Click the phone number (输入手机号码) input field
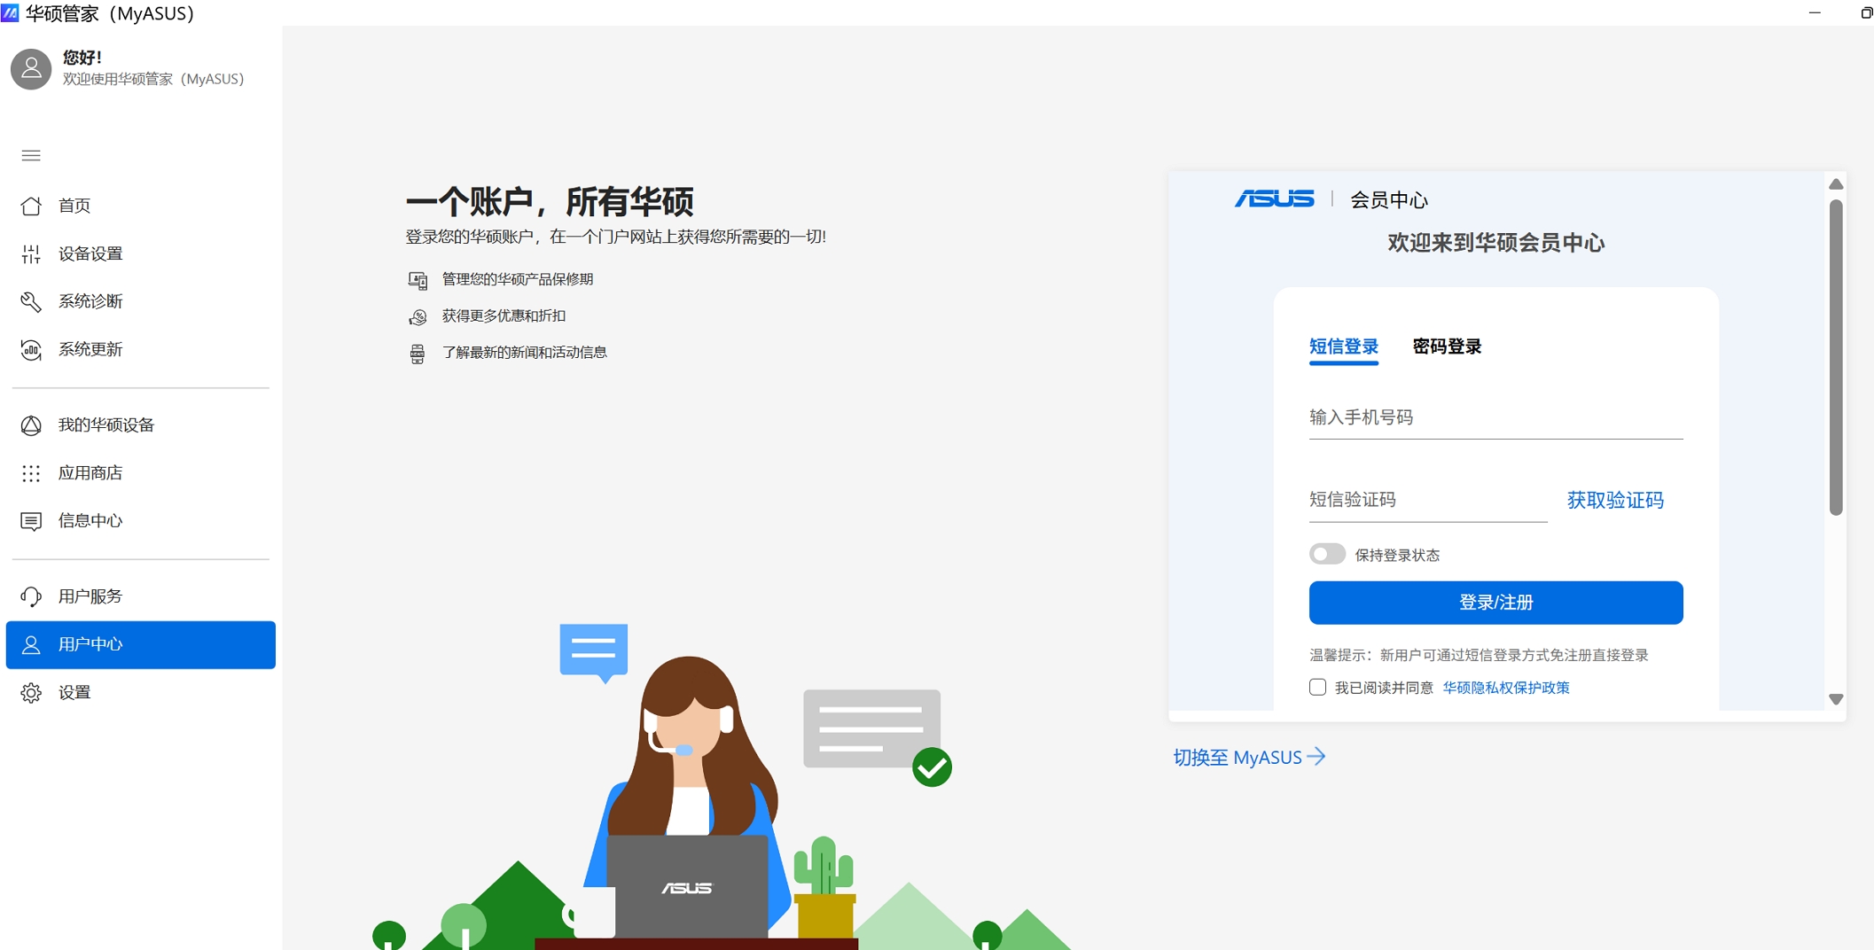This screenshot has width=1874, height=950. [x=1495, y=417]
